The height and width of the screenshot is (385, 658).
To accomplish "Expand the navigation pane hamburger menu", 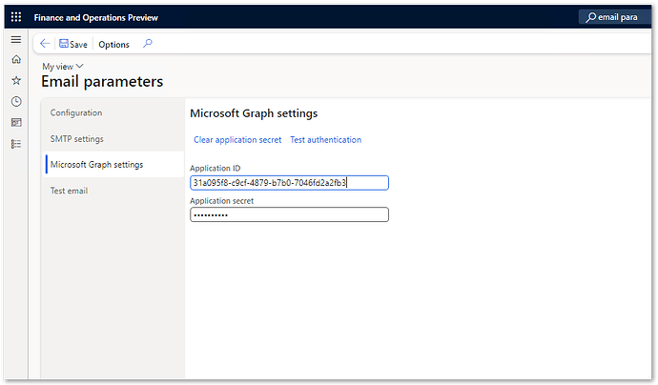I will [16, 39].
